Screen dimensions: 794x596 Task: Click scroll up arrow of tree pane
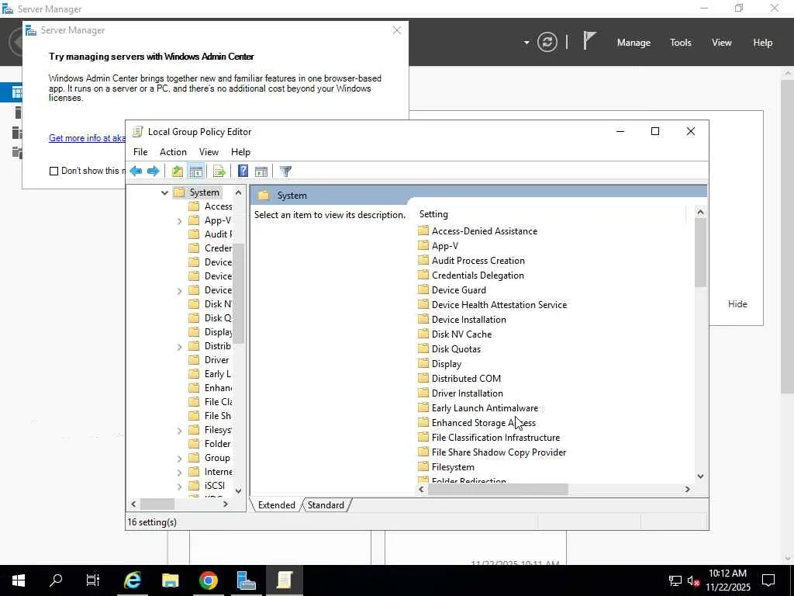(x=238, y=192)
